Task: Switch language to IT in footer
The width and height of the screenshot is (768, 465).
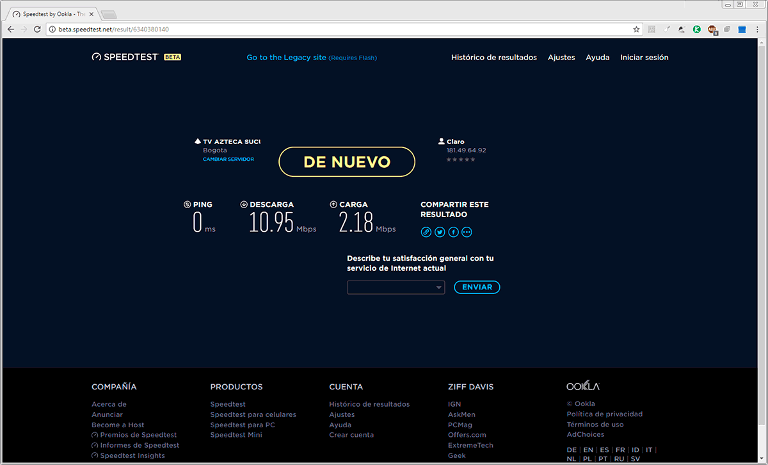Action: (649, 450)
